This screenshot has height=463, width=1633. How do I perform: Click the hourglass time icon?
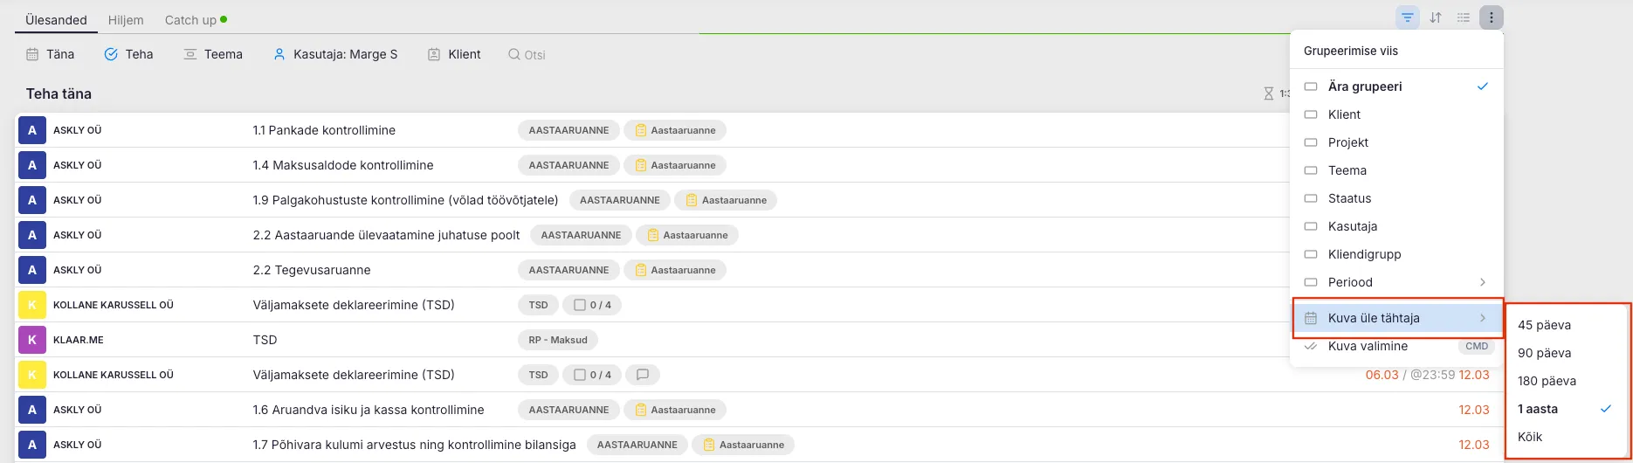(1268, 93)
